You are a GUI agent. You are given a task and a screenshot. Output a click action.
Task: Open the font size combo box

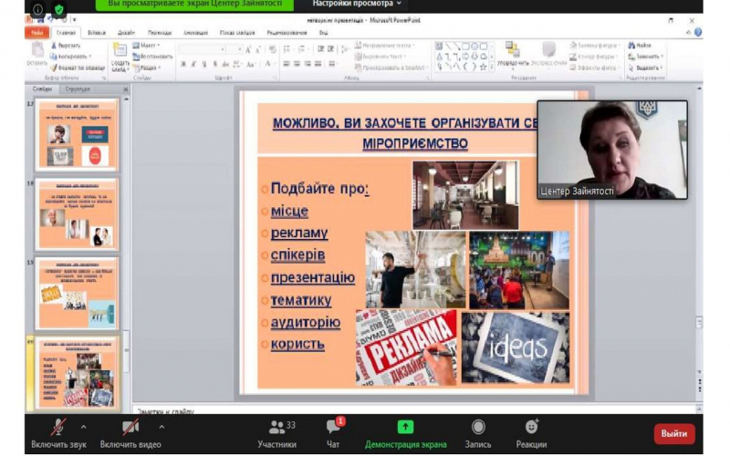(x=235, y=49)
